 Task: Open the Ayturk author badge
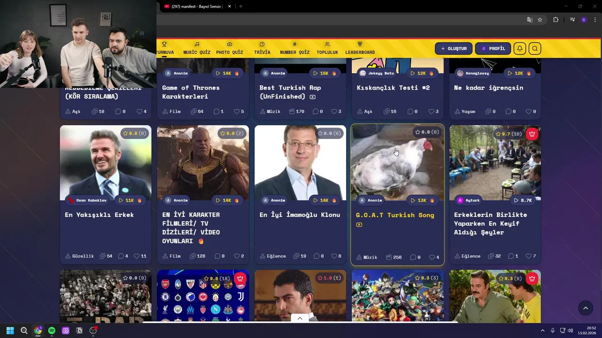coord(468,200)
